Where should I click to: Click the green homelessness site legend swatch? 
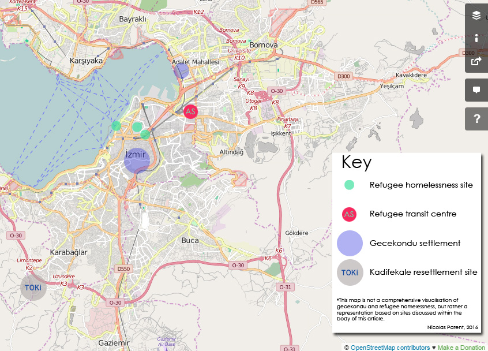[x=348, y=185]
